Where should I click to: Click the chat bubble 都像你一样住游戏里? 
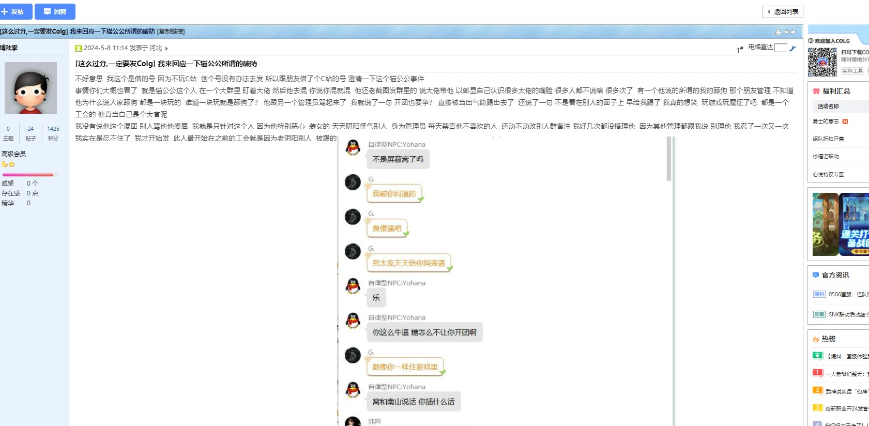(406, 367)
